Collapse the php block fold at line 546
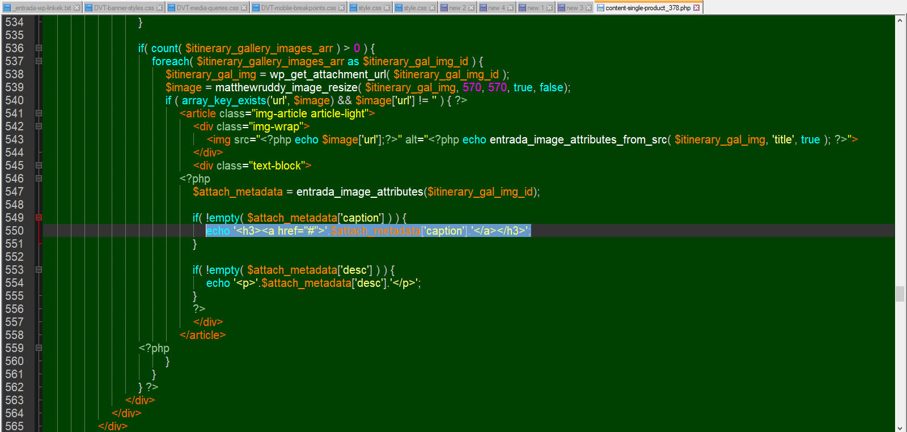The height and width of the screenshot is (432, 907). click(39, 179)
